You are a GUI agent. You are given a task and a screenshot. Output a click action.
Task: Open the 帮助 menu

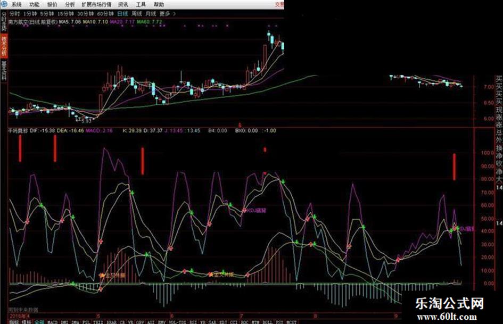click(x=159, y=4)
